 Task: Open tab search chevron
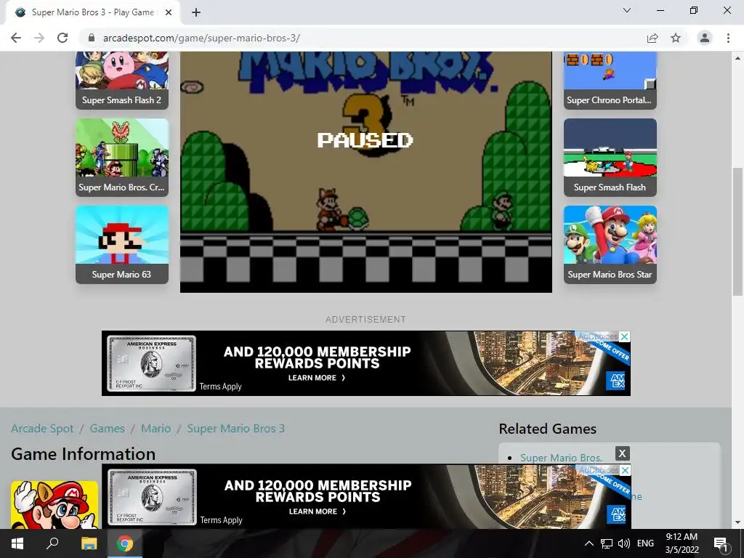point(627,10)
